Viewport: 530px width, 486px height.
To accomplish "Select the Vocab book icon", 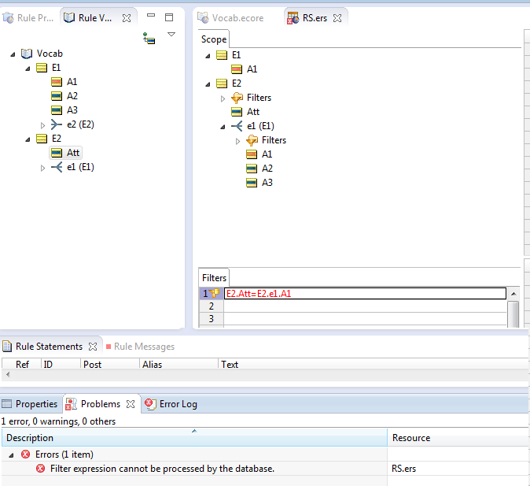I will pyautogui.click(x=27, y=54).
